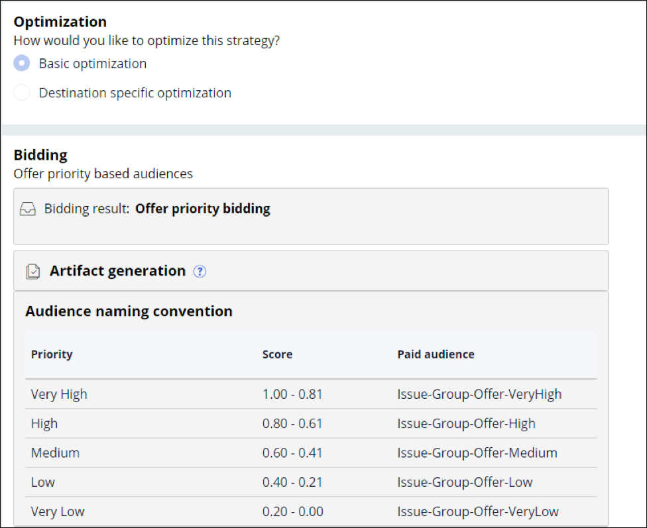Open the Artifact generation help icon
The height and width of the screenshot is (528, 647).
pos(200,272)
